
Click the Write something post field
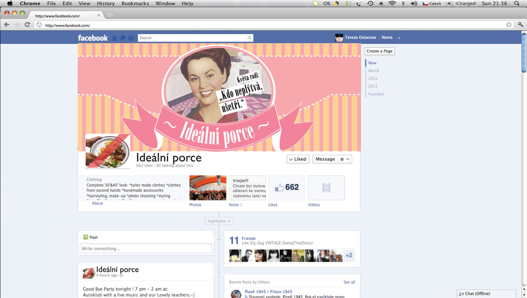pyautogui.click(x=146, y=249)
